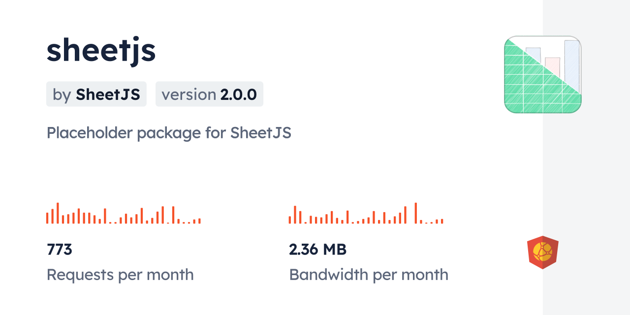Click the "Requests per month" label

pyautogui.click(x=120, y=275)
